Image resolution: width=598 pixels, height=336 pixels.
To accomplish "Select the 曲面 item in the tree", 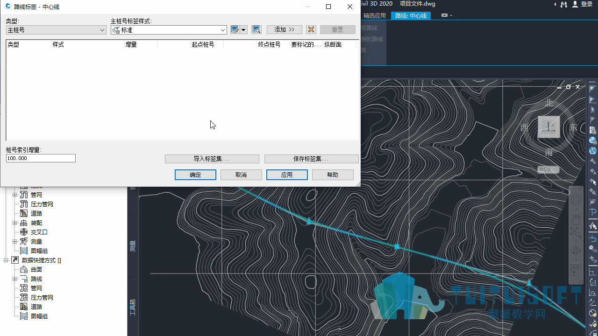I will click(x=36, y=269).
